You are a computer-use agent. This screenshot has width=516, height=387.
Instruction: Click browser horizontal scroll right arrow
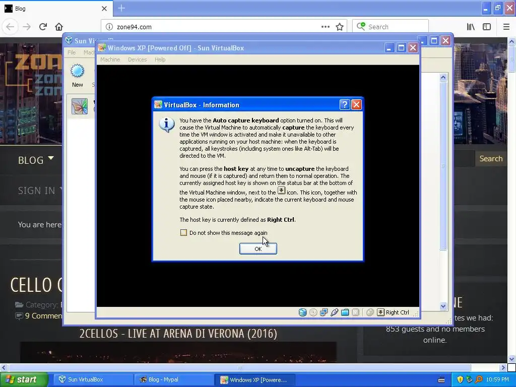503,367
